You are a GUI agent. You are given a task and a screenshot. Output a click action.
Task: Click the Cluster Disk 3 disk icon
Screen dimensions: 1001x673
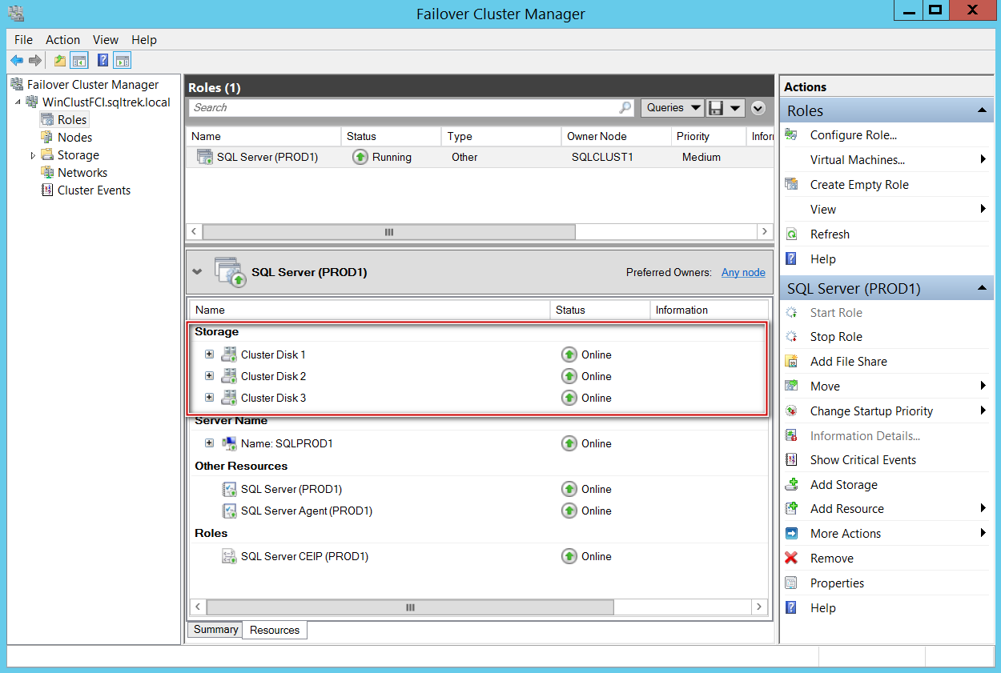(x=229, y=398)
